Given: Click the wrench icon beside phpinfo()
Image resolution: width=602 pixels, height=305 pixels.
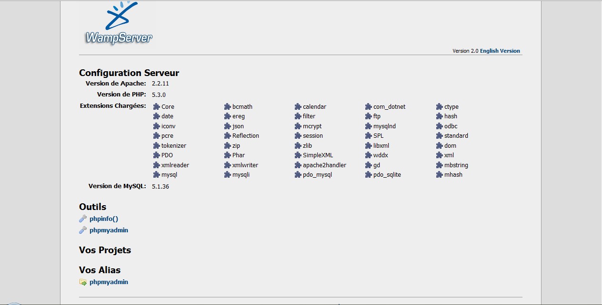Looking at the screenshot, I should pyautogui.click(x=83, y=219).
